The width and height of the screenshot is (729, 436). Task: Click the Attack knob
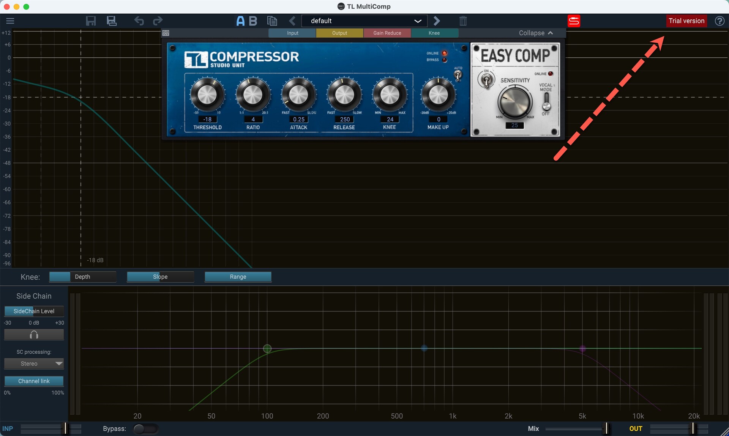(x=299, y=95)
